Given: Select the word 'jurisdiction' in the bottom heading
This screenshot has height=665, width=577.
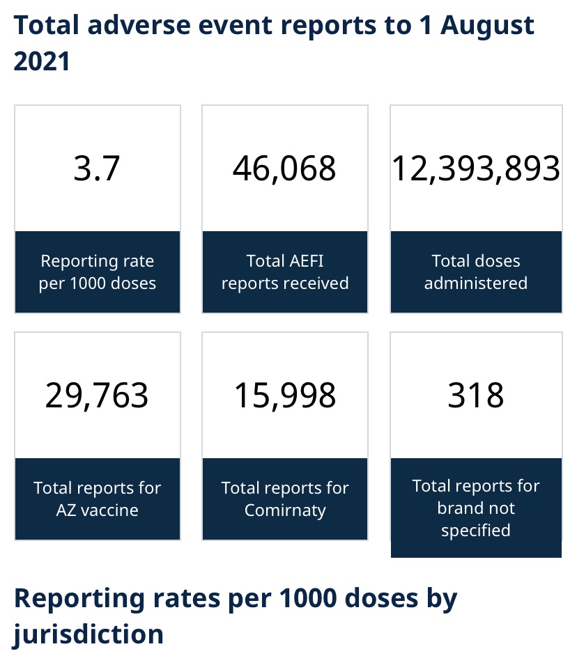Looking at the screenshot, I should click(x=89, y=634).
